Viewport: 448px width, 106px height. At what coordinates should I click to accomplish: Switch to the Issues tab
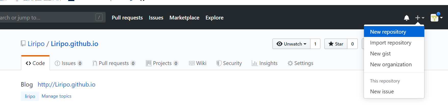68,63
